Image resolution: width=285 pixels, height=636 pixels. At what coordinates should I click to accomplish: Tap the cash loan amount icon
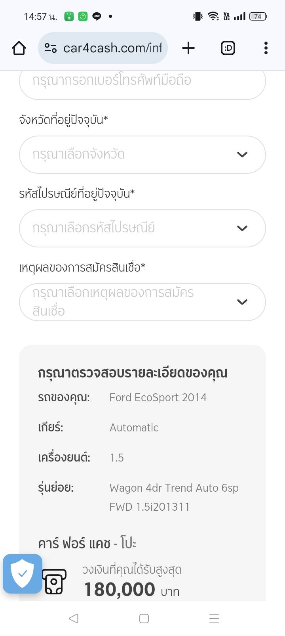[x=55, y=582]
